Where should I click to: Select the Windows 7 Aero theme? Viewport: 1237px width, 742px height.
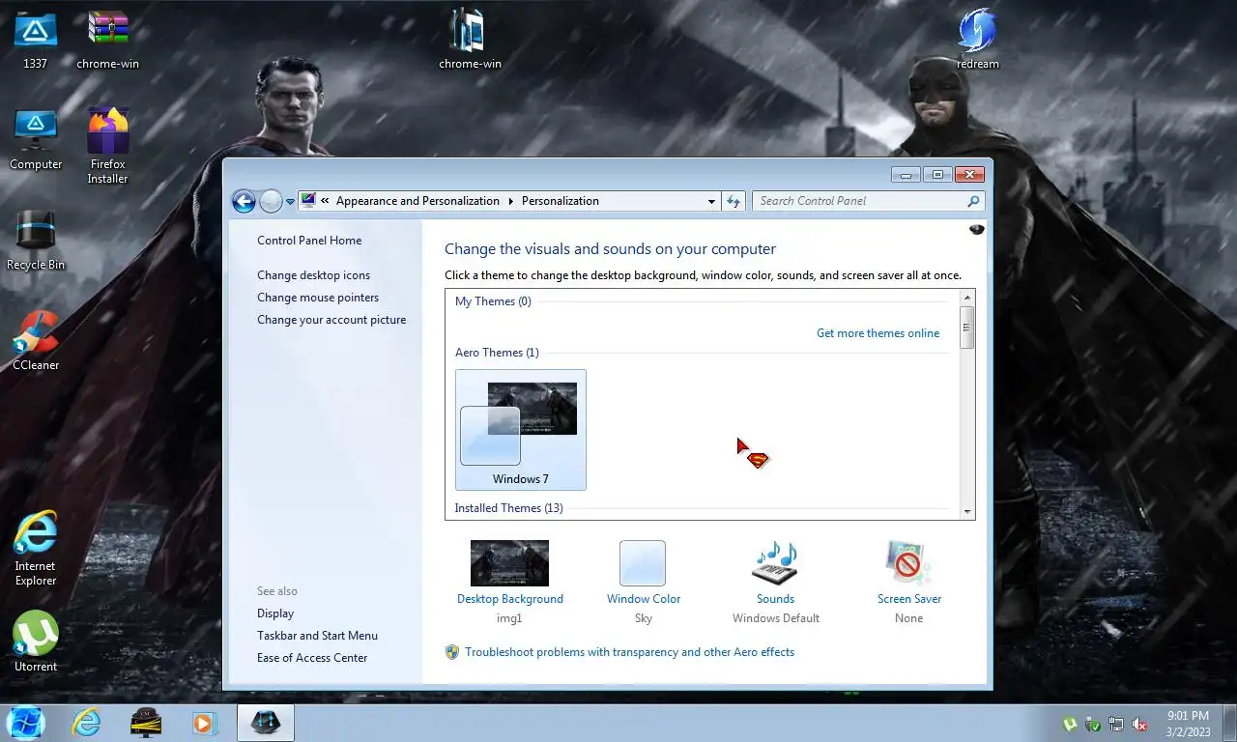tap(521, 430)
